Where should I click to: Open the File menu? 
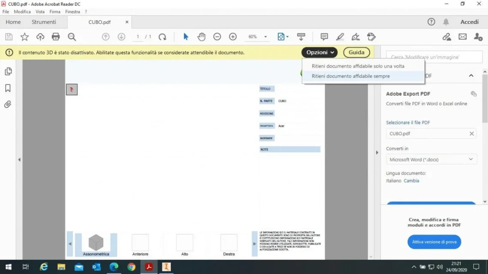point(6,12)
